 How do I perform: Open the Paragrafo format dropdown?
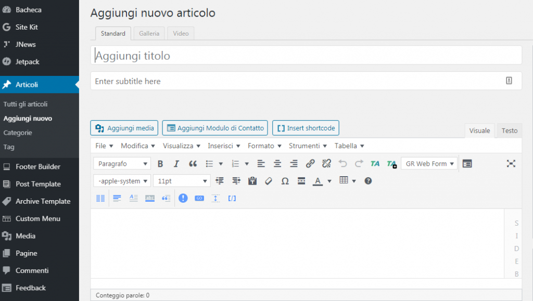(122, 164)
